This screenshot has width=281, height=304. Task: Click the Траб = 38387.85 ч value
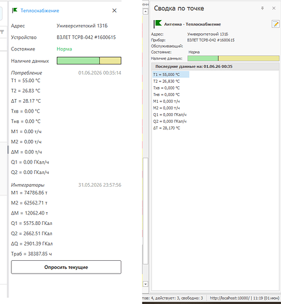32,254
